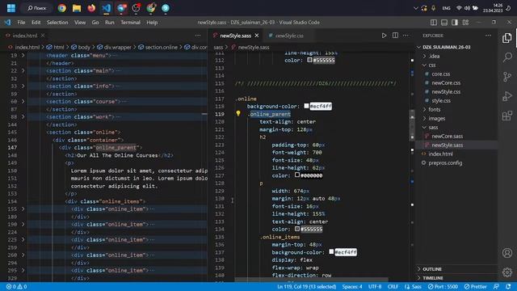517x291 pixels.
Task: Expand the fonts folder in Explorer
Action: pyautogui.click(x=434, y=110)
